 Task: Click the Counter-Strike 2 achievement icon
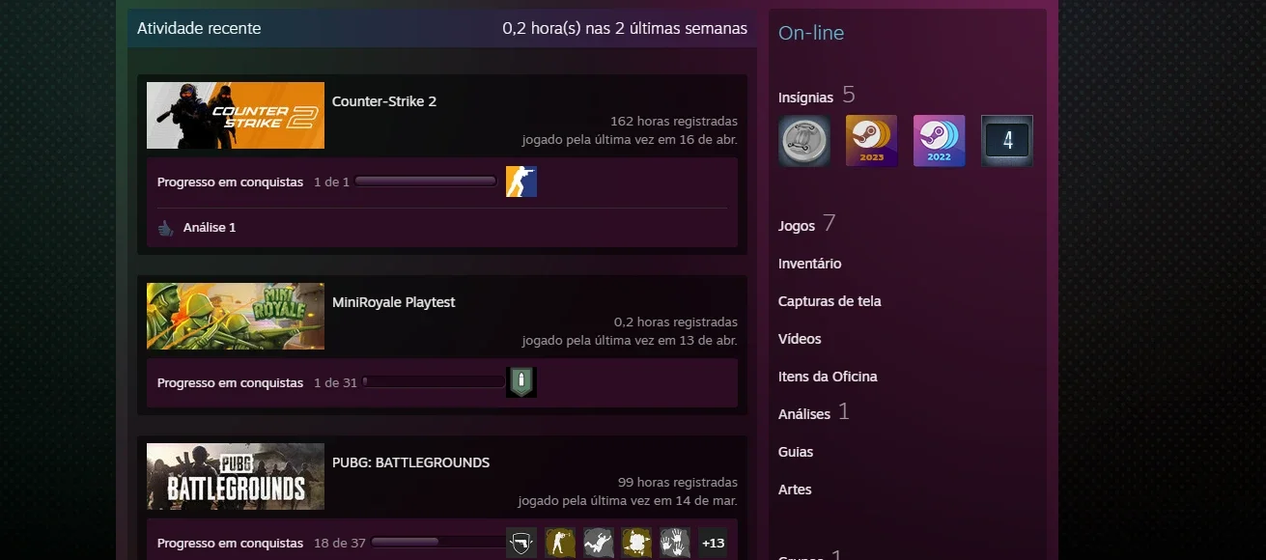[x=521, y=182]
